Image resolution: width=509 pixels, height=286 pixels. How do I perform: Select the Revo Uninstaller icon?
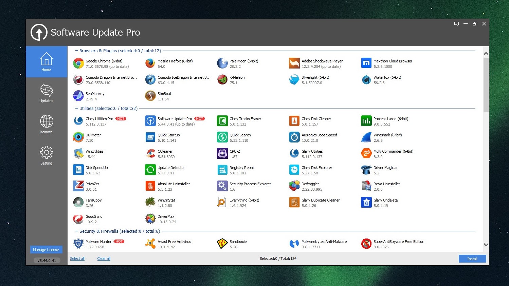366,186
